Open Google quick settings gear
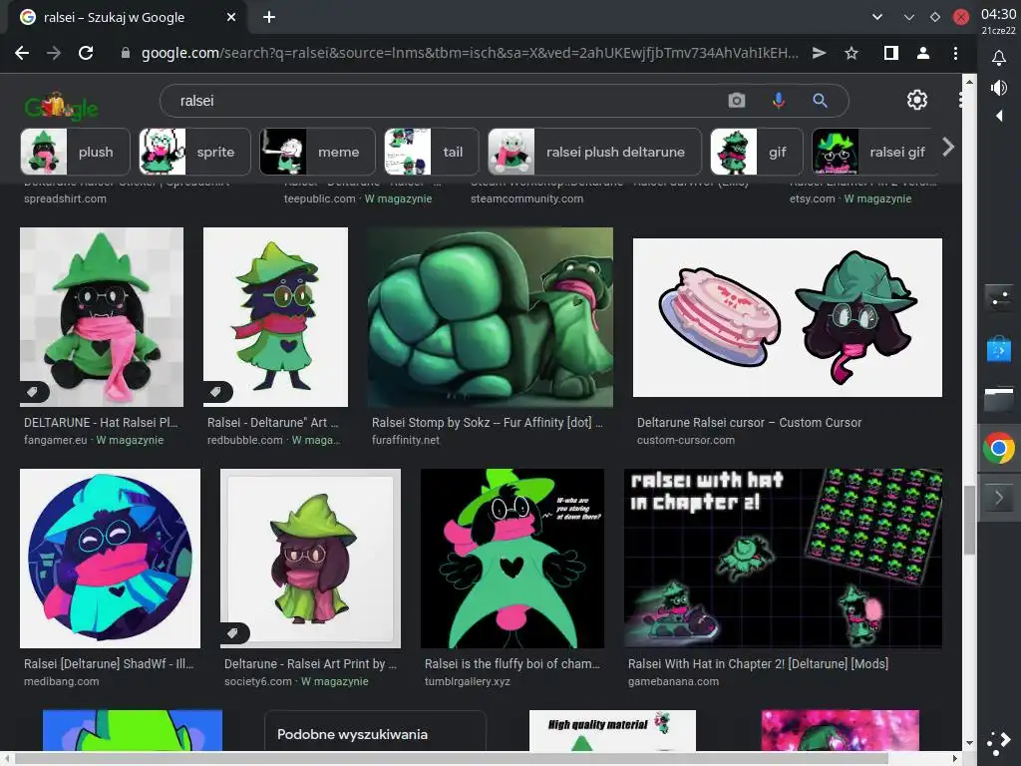The height and width of the screenshot is (766, 1021). coord(917,100)
